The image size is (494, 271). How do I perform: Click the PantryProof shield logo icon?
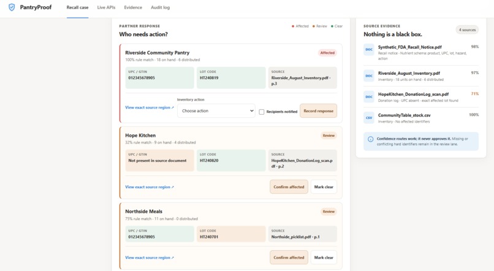pos(12,7)
